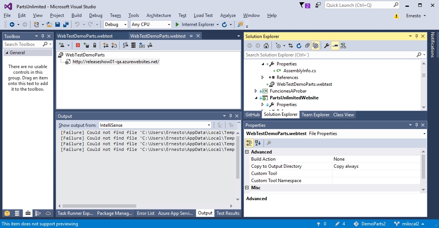Start debugging with Internet Explorer button
The width and height of the screenshot is (439, 228).
(195, 24)
